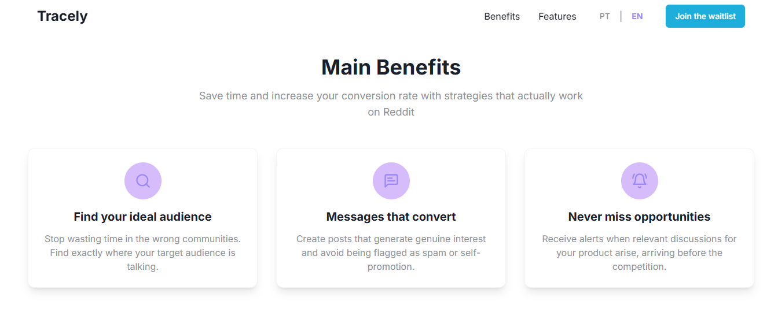
Task: Click the ringing bell alert icon
Action: click(640, 181)
